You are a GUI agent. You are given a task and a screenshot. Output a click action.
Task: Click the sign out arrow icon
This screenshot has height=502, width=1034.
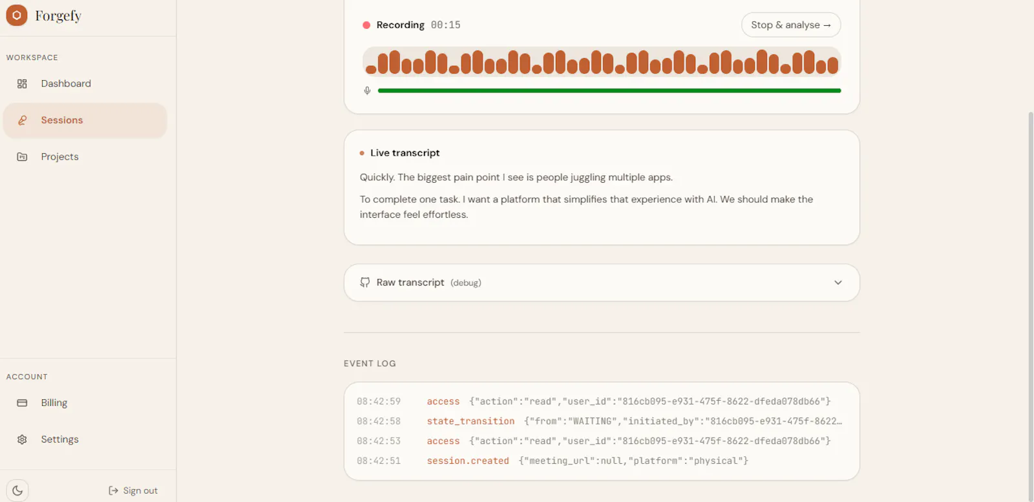point(113,491)
